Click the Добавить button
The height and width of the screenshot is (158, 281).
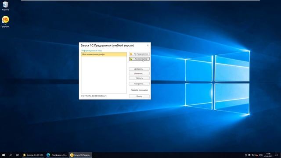(139, 69)
